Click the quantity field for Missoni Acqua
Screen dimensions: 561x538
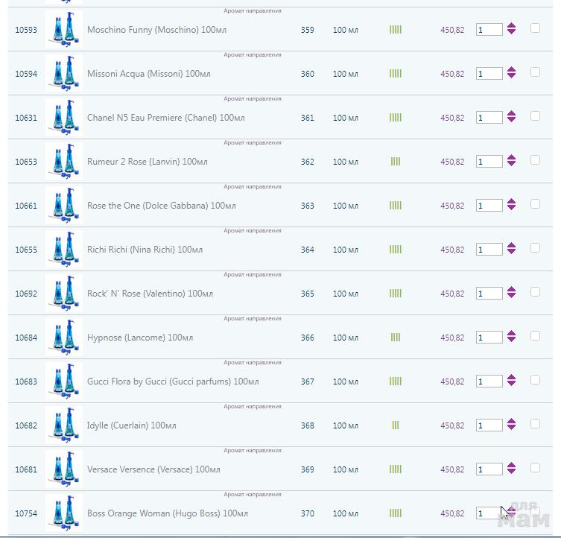489,74
